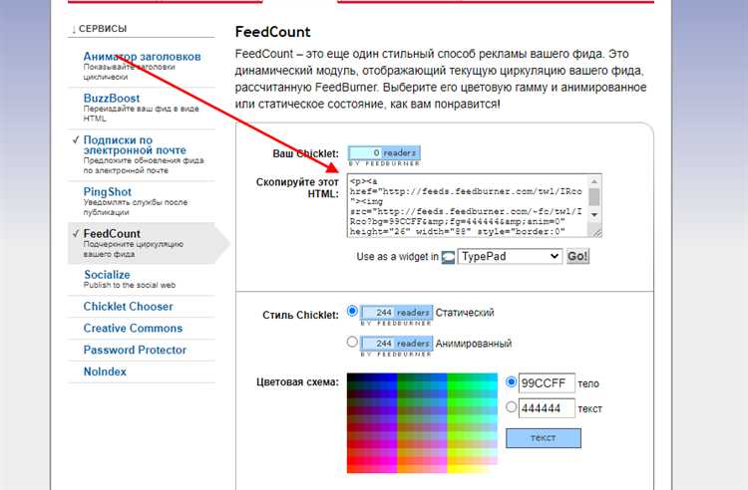
Task: Select FeedCount in the services list
Action: pyautogui.click(x=112, y=233)
